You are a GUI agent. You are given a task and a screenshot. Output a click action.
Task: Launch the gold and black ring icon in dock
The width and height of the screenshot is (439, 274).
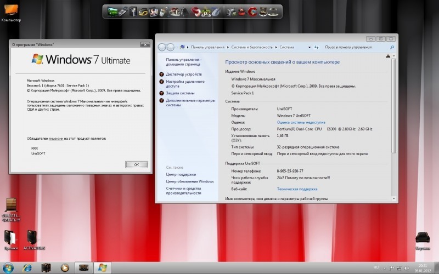click(x=143, y=12)
